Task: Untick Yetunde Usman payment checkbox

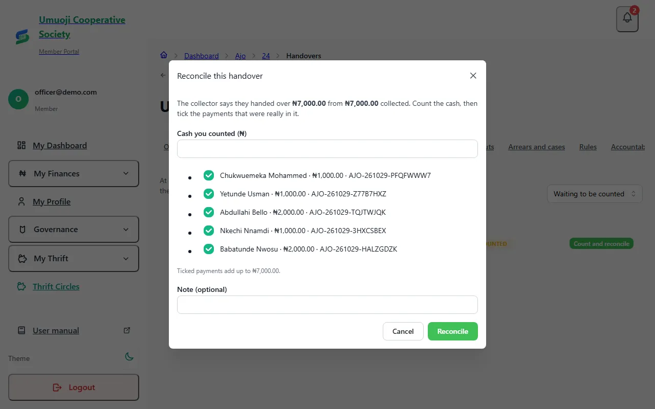Action: (x=209, y=194)
